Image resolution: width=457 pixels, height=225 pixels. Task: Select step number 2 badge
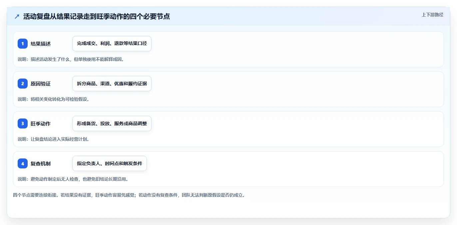23,84
